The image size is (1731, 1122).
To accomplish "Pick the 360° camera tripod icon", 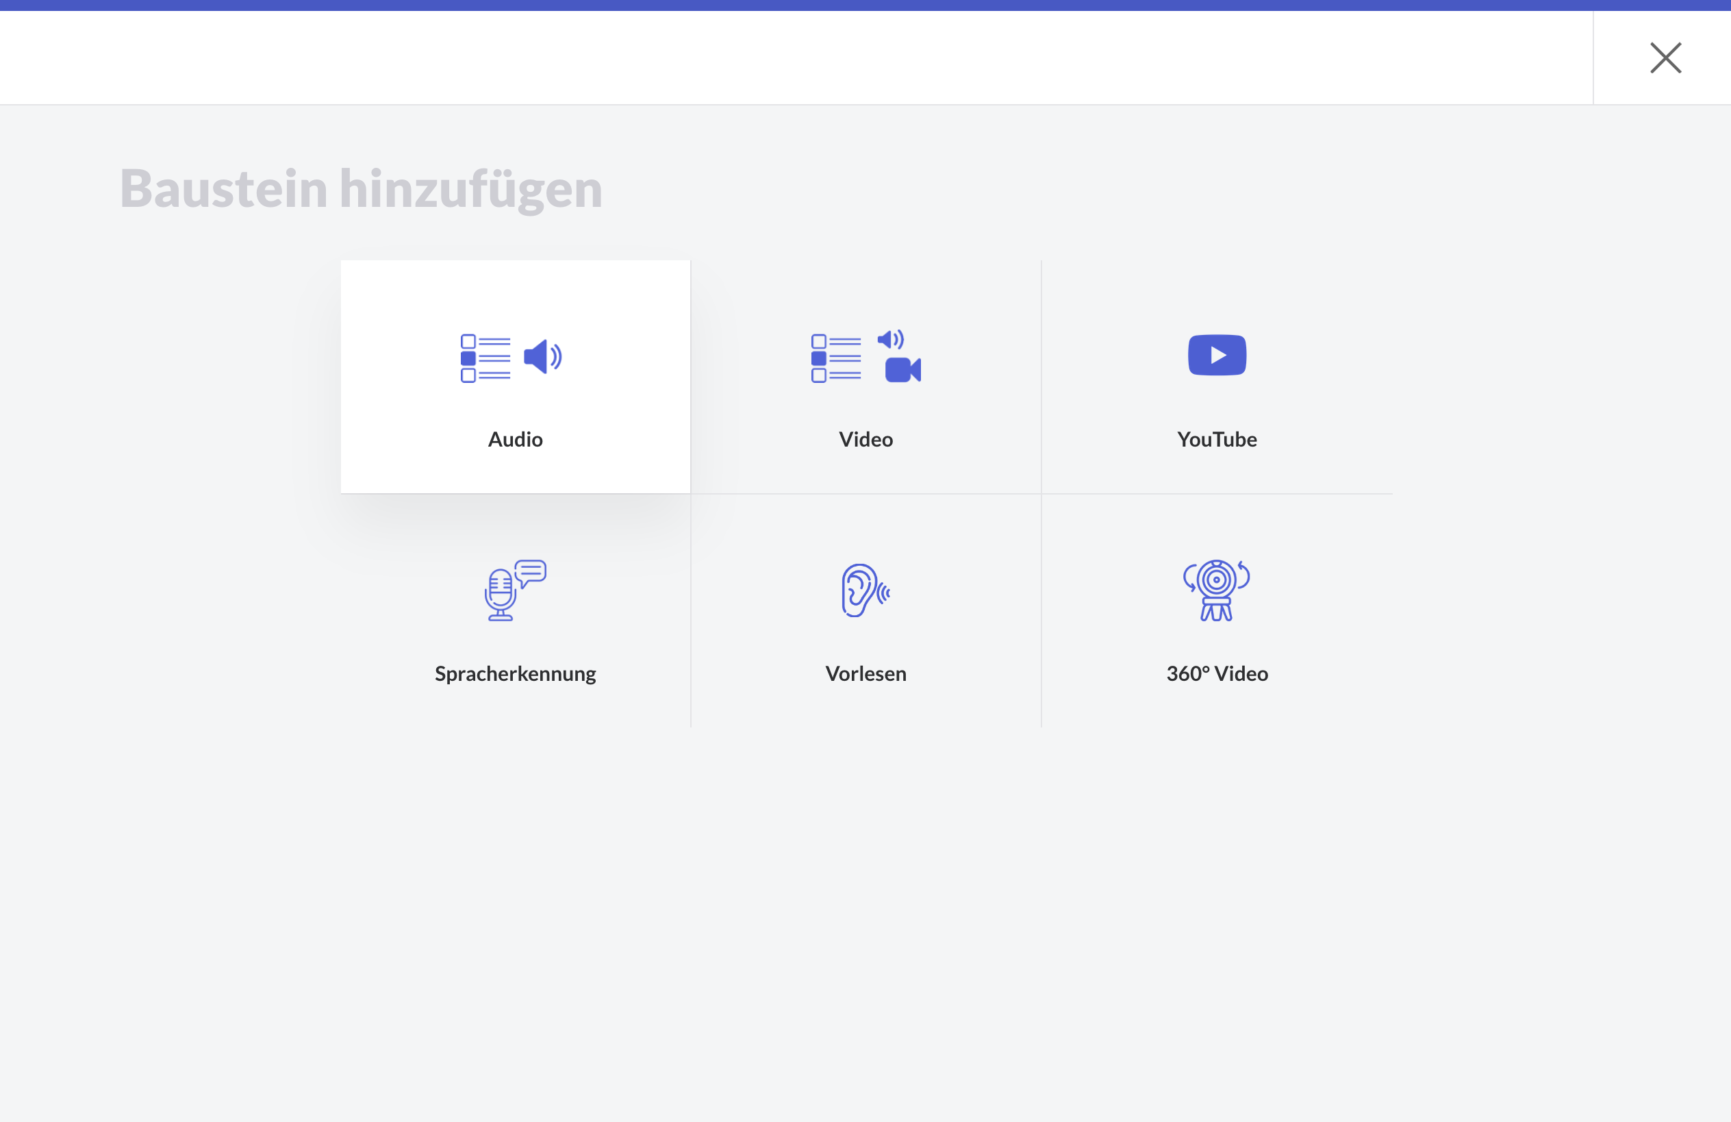I will (x=1216, y=590).
